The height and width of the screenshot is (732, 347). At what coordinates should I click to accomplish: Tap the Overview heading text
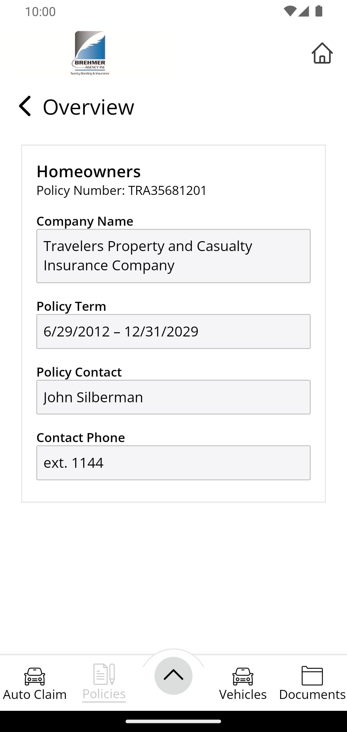[x=88, y=107]
